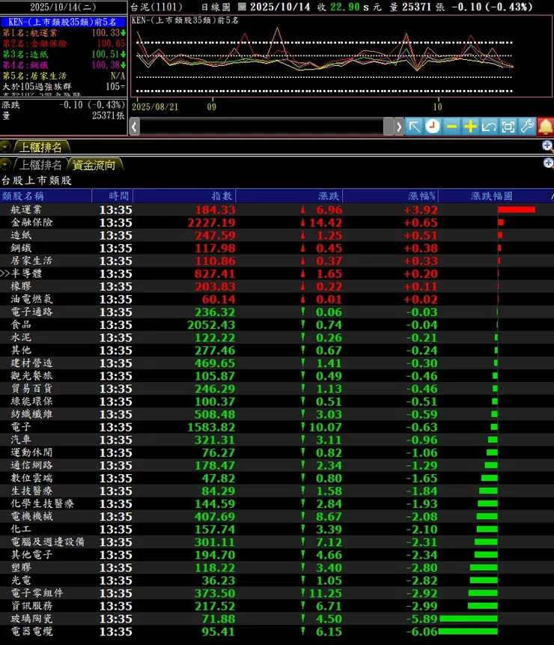Click magnifier icon on the 資金流向 panel bar

548,163
